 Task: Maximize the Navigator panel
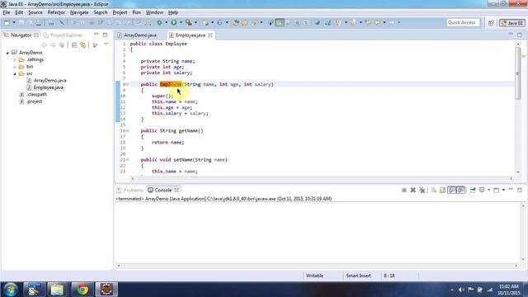pos(105,35)
